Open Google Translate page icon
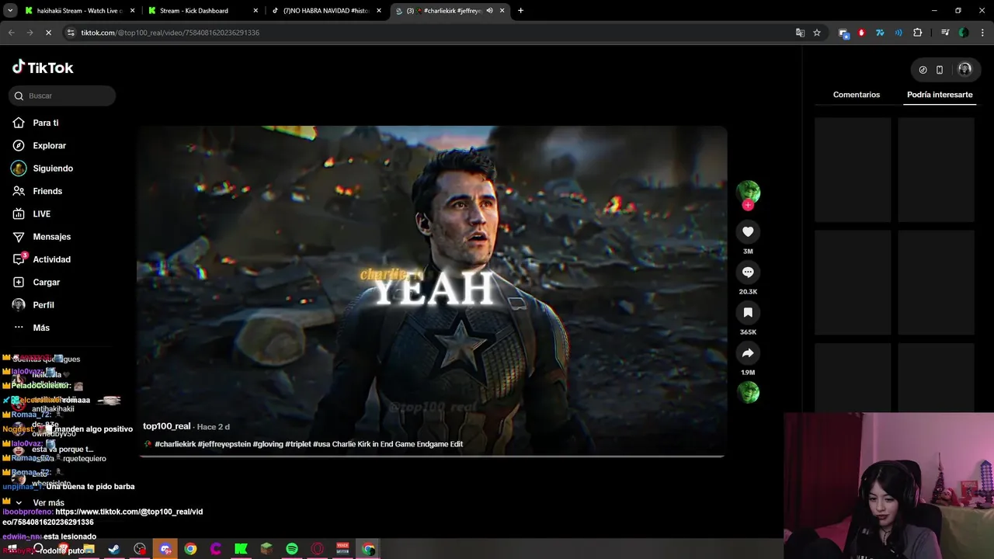This screenshot has width=994, height=559. (x=800, y=33)
